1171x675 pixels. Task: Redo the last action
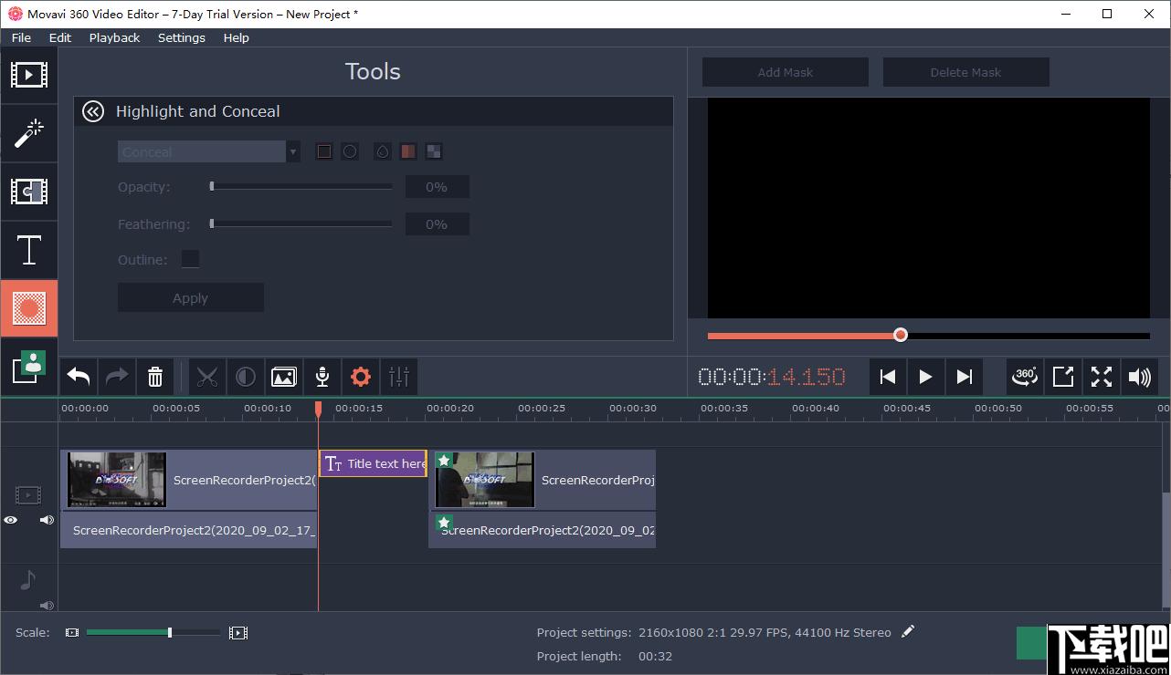[117, 377]
